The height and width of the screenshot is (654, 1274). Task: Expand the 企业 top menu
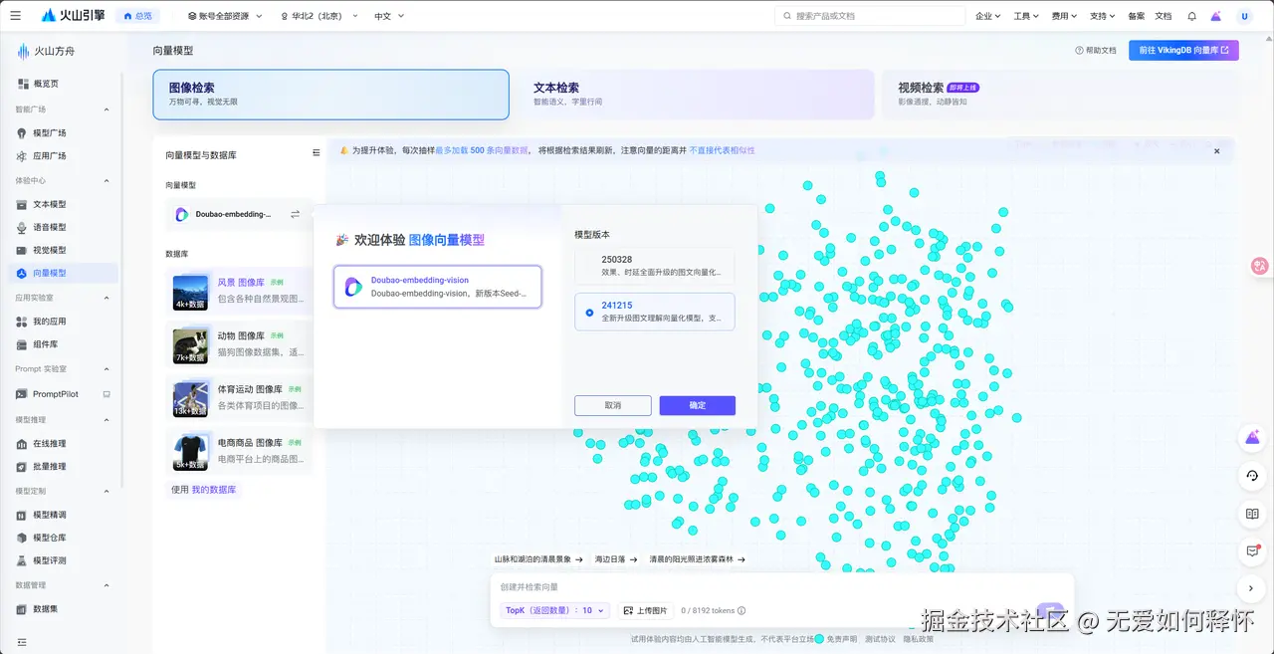point(987,16)
